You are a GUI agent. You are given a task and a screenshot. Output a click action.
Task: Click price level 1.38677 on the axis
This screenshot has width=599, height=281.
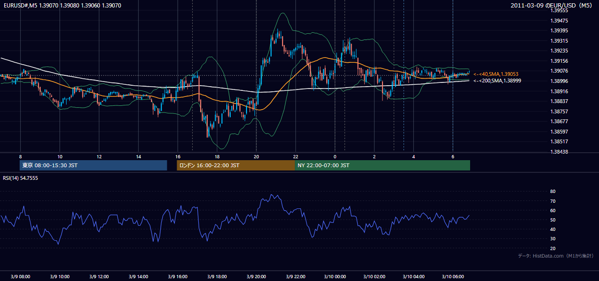click(559, 121)
